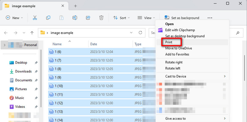Open the Sort options dropdown
This screenshot has height=122, width=247.
pyautogui.click(x=121, y=18)
